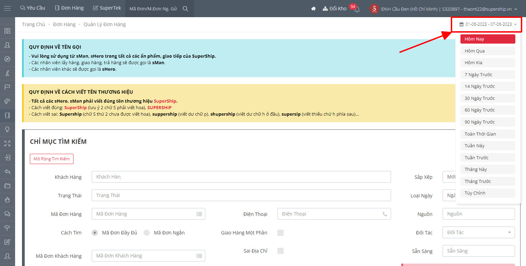Open the pencil edit icon in the sidebar
526x266 pixels.
(x=7, y=242)
